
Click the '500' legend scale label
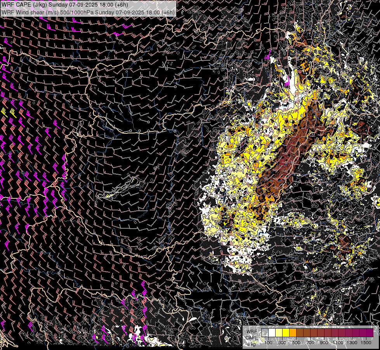(x=296, y=343)
